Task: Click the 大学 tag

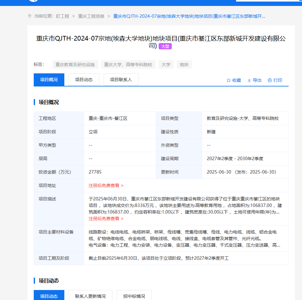Action: [x=166, y=65]
